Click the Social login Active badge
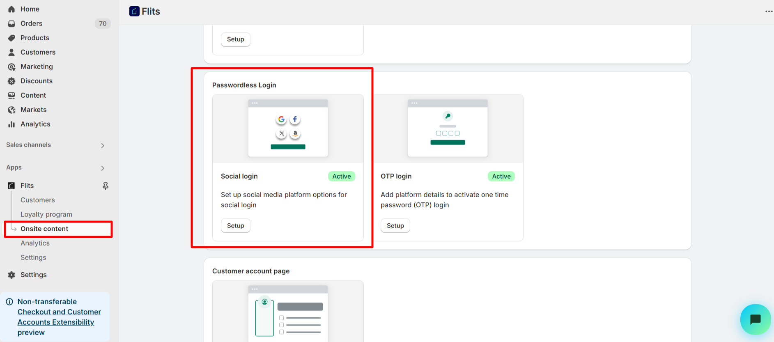 click(342, 176)
